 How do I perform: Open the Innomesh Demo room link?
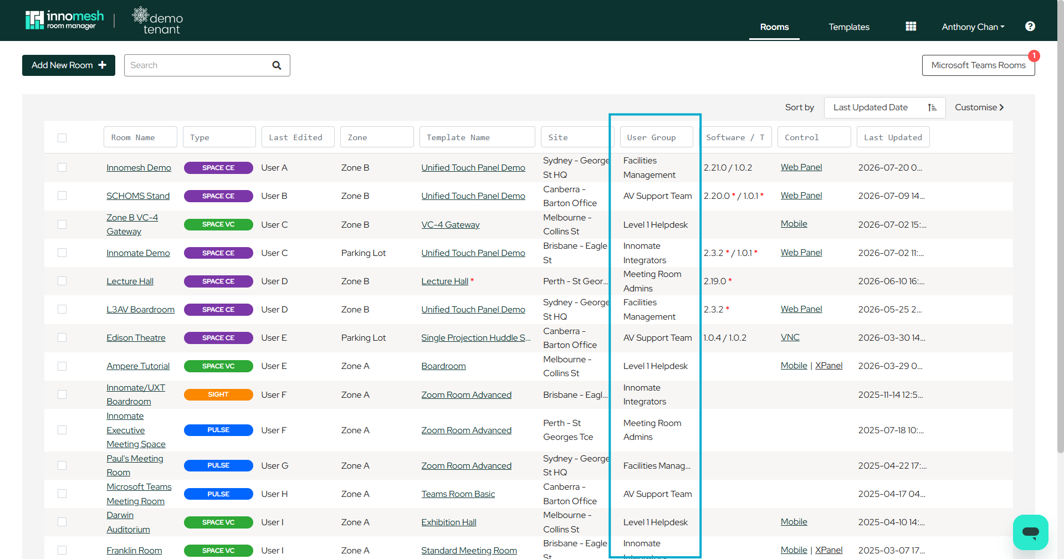point(139,168)
